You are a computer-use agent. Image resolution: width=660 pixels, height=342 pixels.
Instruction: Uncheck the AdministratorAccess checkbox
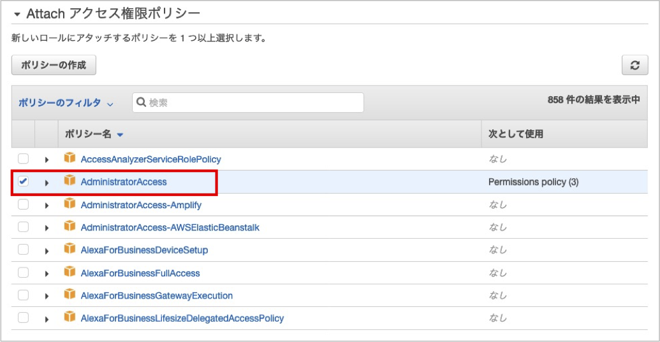point(23,182)
